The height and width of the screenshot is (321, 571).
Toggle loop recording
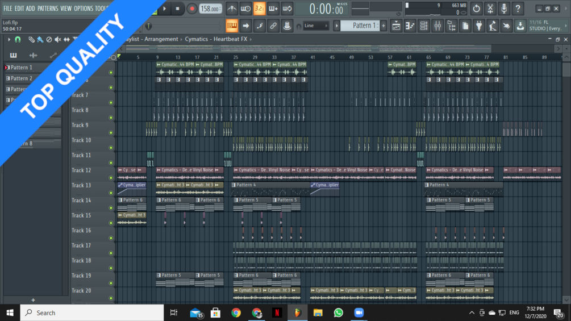[x=287, y=9]
